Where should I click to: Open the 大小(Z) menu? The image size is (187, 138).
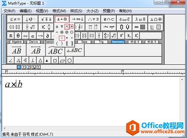coord(92,11)
